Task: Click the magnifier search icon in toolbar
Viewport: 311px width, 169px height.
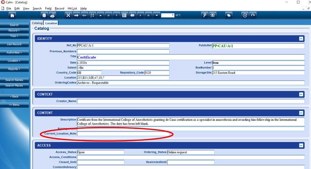Action: 205,15
